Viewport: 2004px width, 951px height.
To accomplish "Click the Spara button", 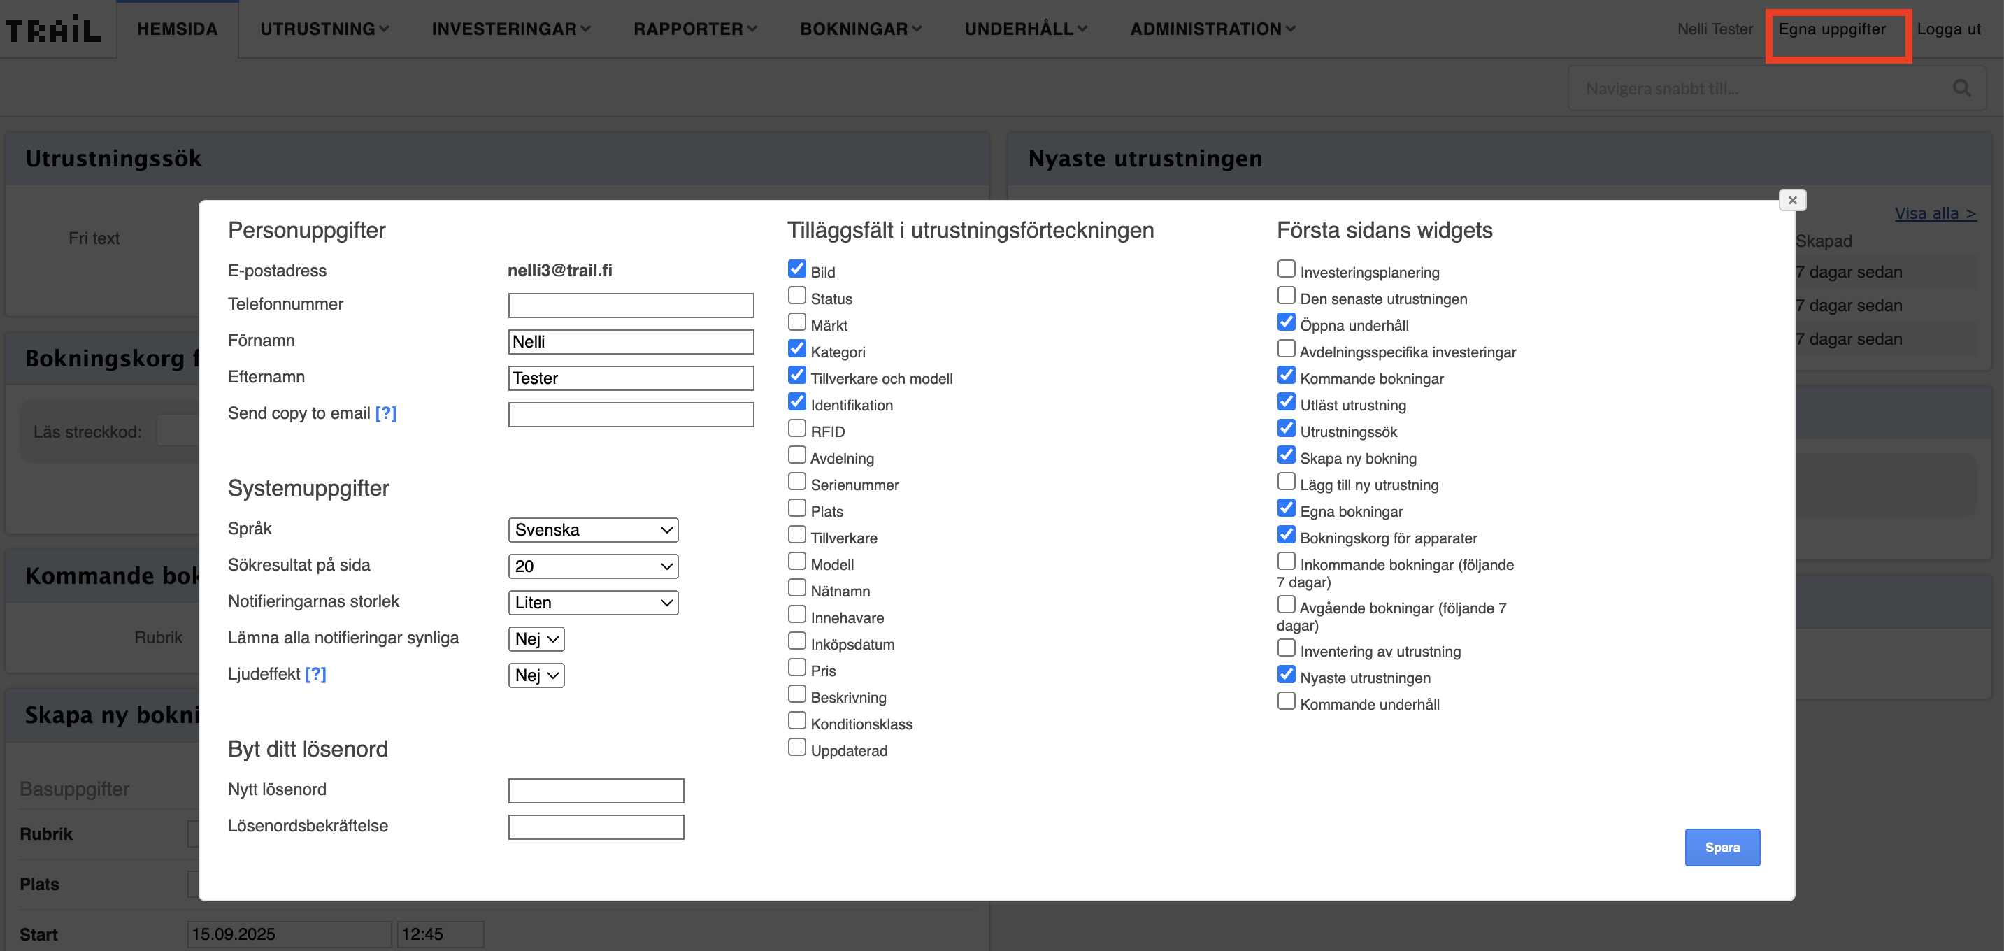I will pyautogui.click(x=1722, y=847).
